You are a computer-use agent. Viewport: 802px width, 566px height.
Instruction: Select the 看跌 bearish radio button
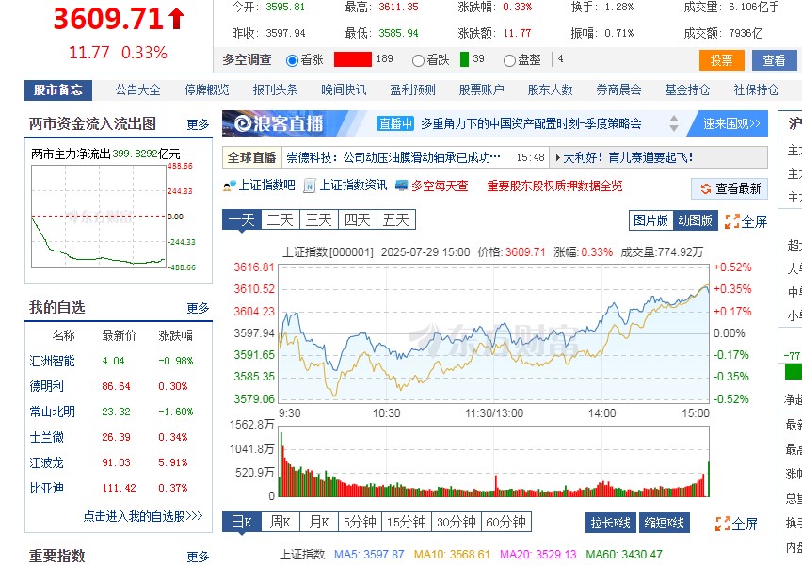pyautogui.click(x=419, y=58)
